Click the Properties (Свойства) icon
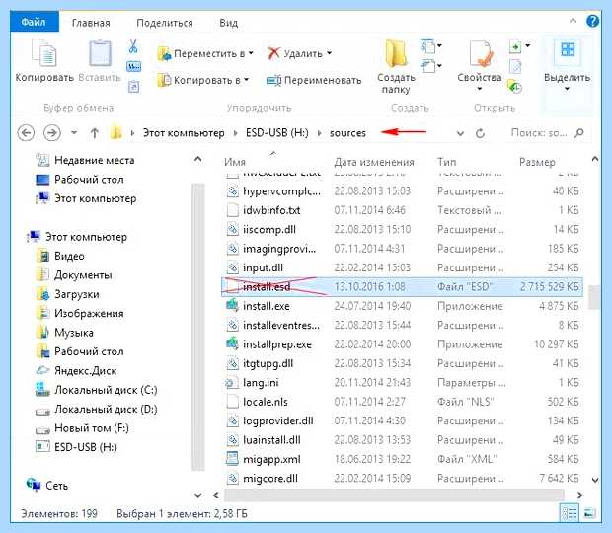Viewport: 612px width, 533px height. click(x=480, y=54)
